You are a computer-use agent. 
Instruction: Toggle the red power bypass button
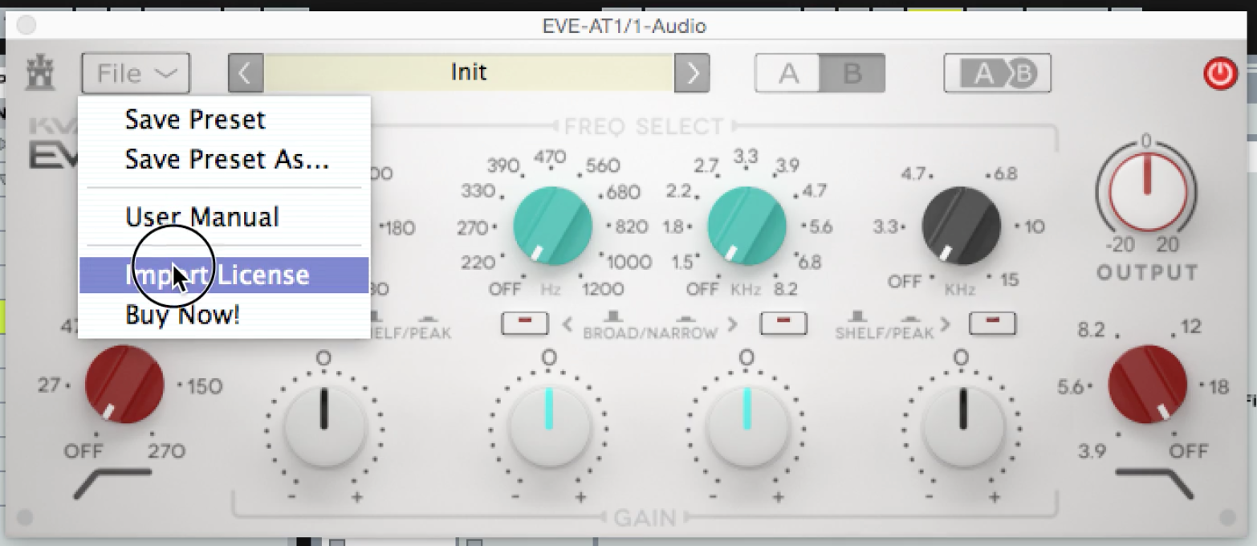coord(1220,74)
